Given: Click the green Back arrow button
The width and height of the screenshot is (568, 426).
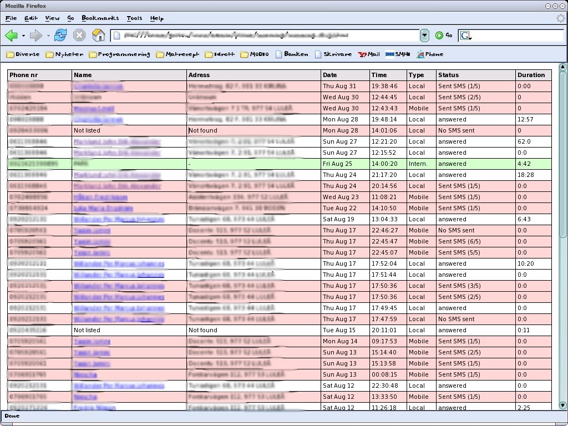Looking at the screenshot, I should click(x=11, y=35).
